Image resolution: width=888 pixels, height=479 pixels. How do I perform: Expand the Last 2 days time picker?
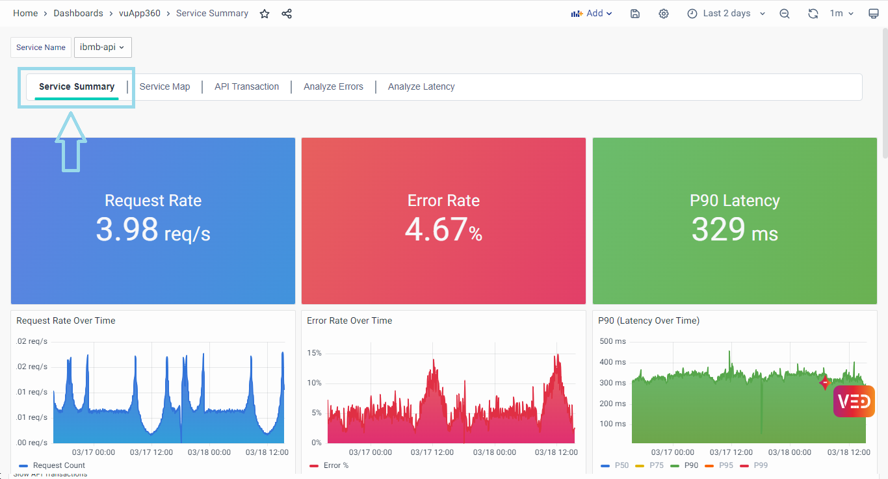(x=727, y=14)
